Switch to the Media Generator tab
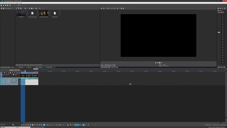Viewport: 227px width, 128px height. (x=39, y=67)
